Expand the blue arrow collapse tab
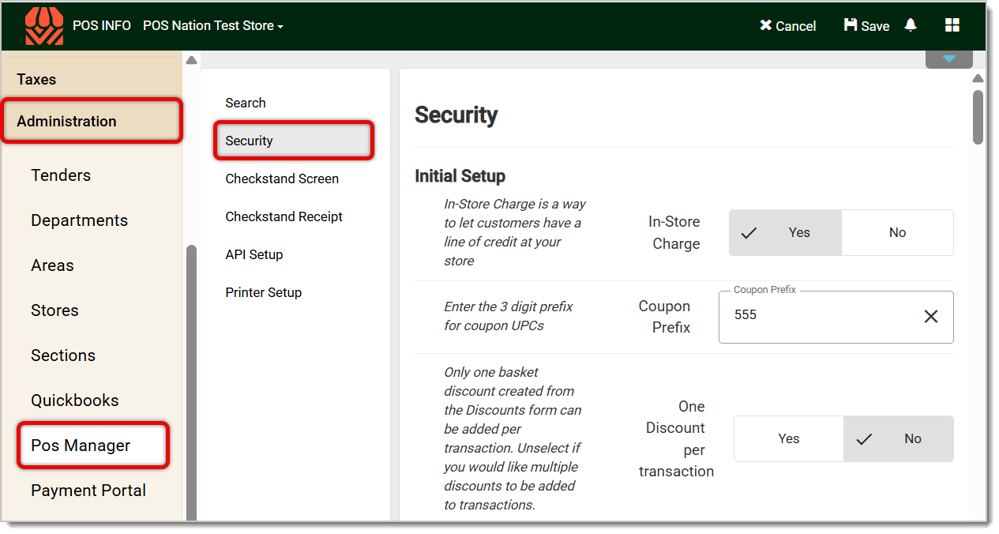999x534 pixels. [949, 59]
